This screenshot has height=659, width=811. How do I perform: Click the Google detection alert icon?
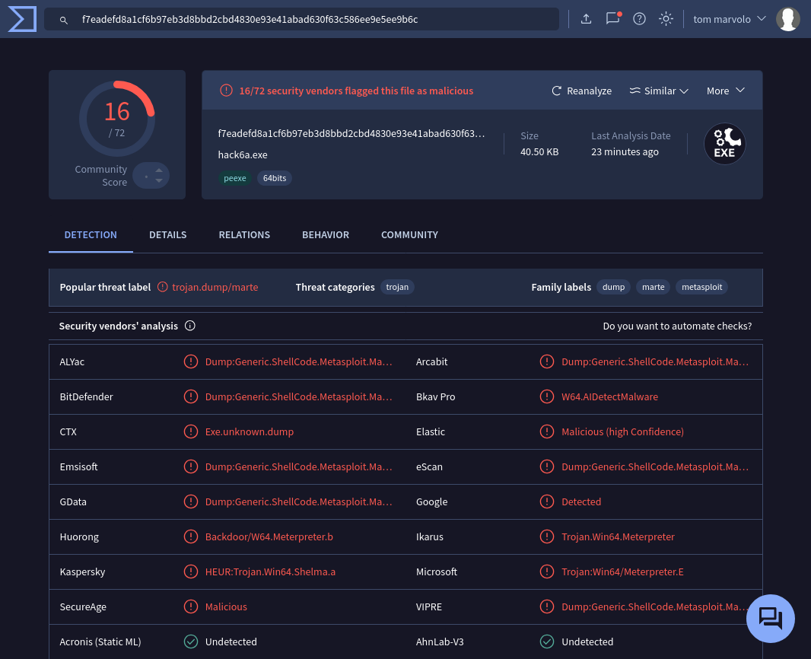click(x=547, y=501)
